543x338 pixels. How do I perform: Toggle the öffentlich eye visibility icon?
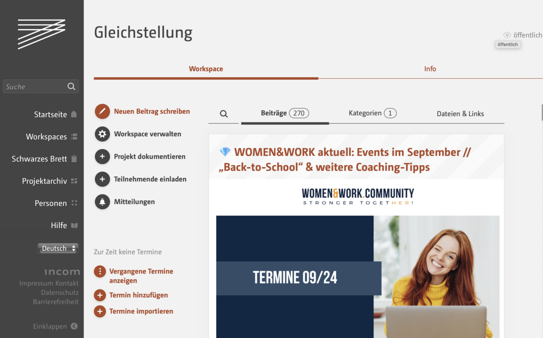(x=507, y=35)
